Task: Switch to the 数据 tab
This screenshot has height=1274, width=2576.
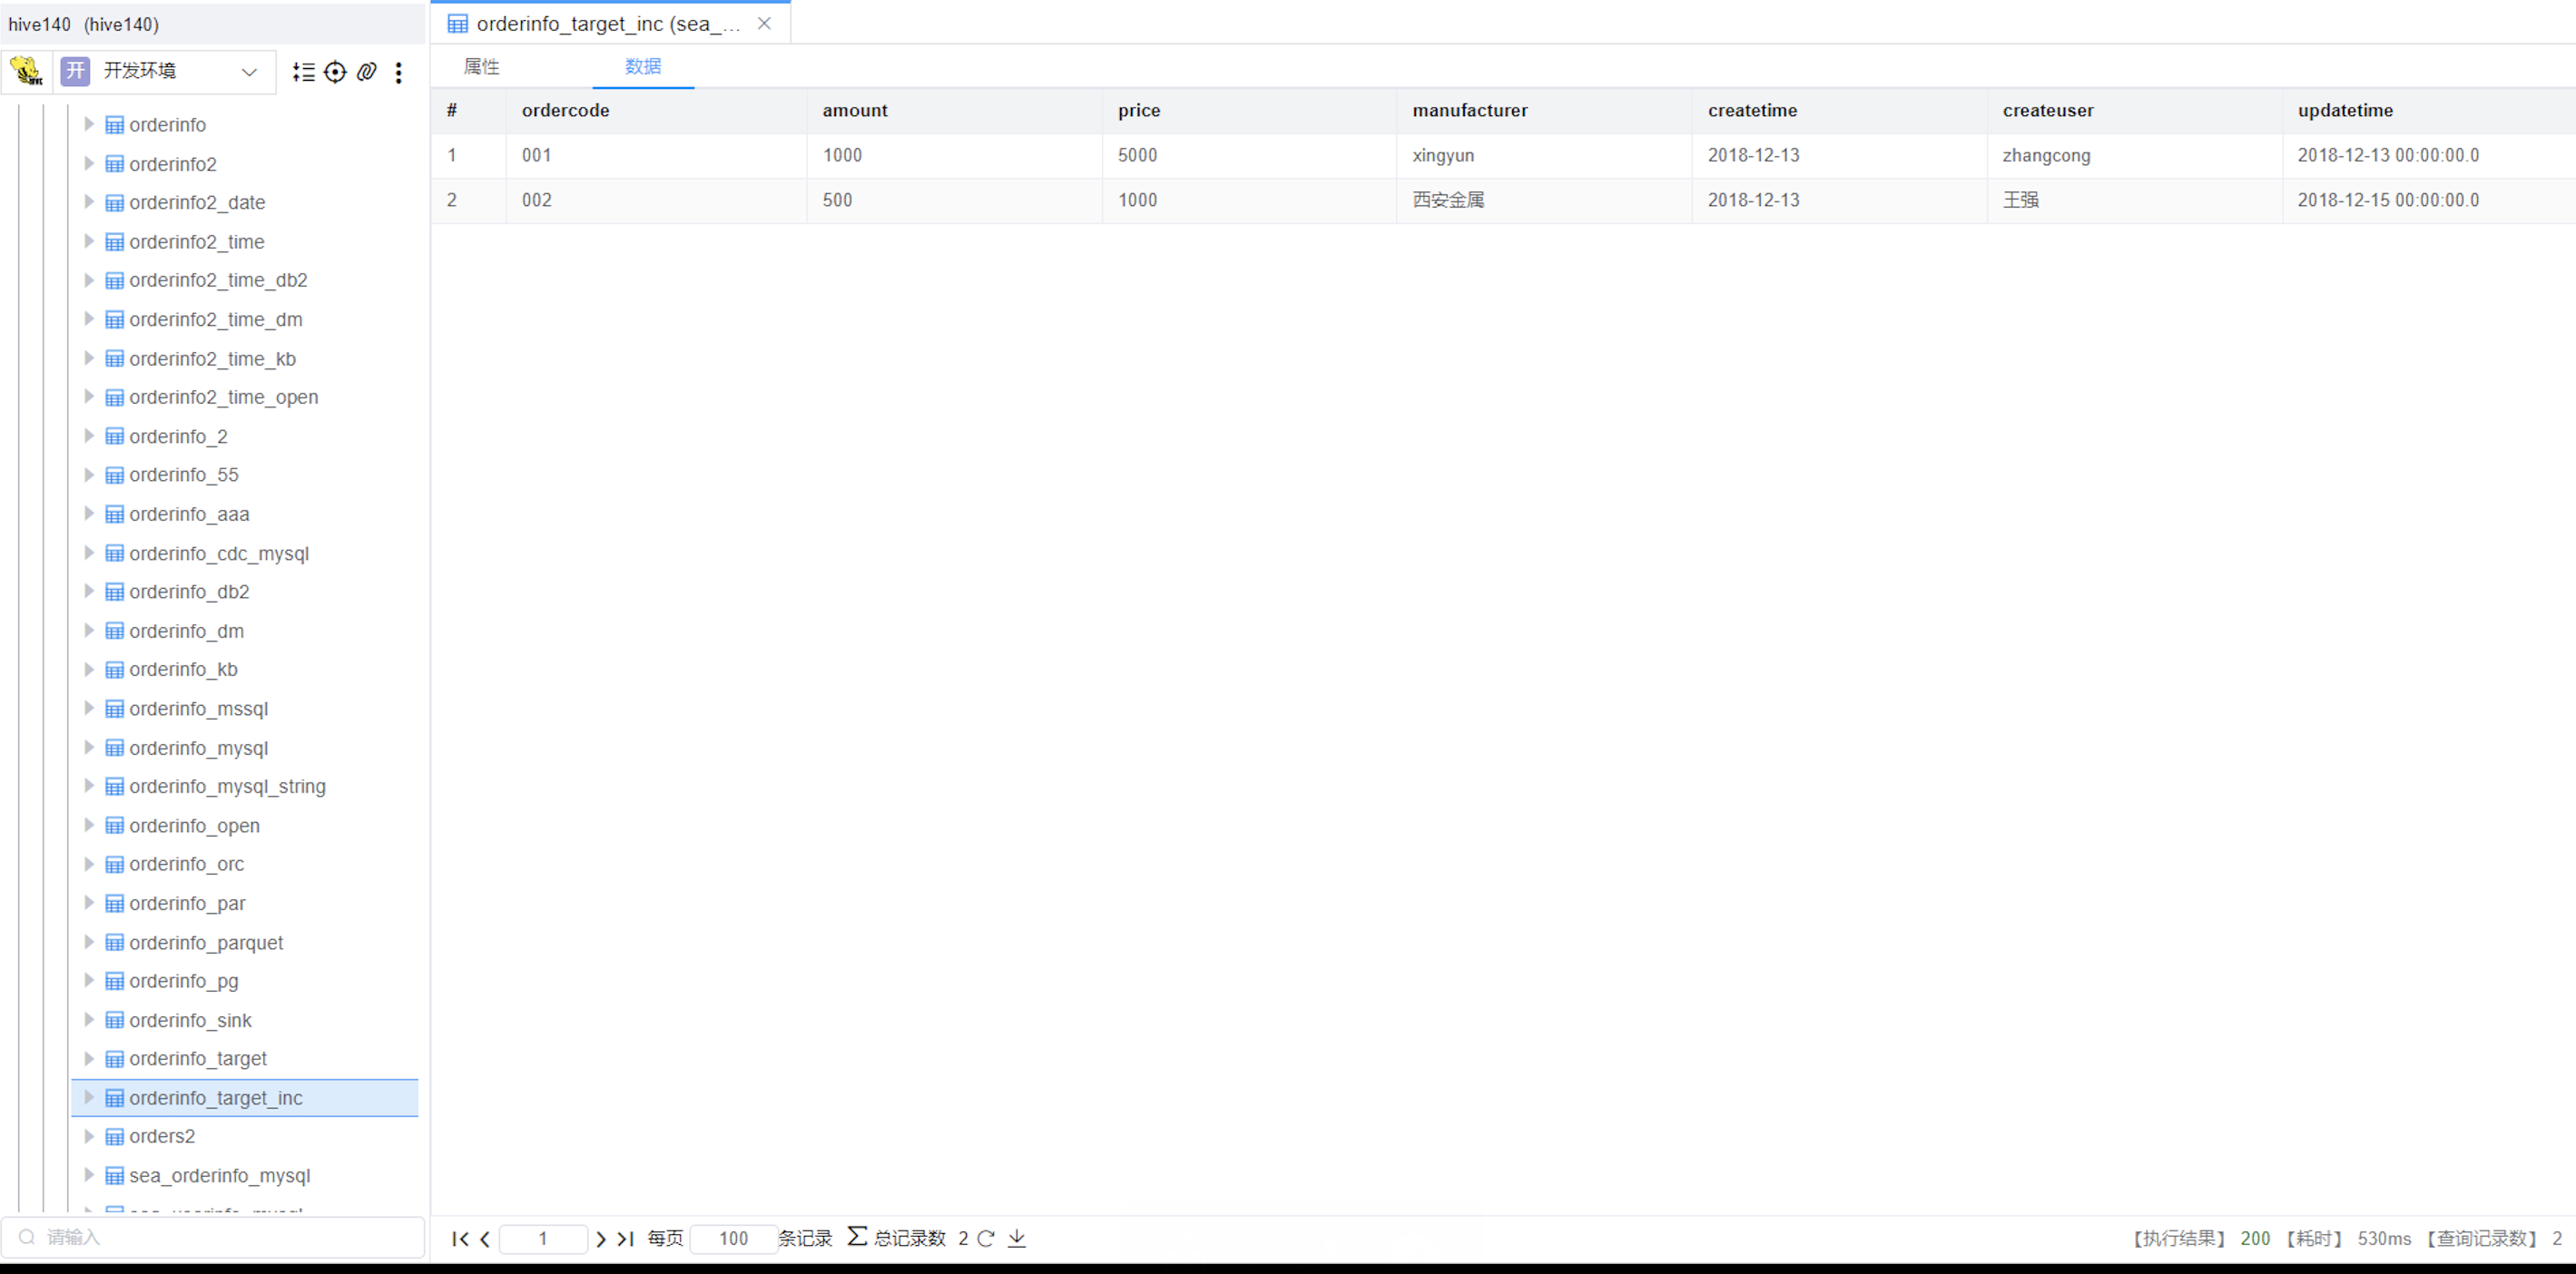Action: (x=643, y=67)
